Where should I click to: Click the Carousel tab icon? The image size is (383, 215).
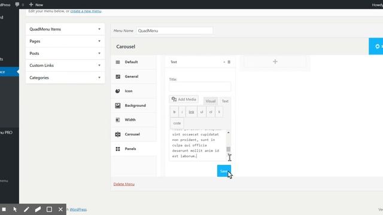pyautogui.click(x=118, y=134)
